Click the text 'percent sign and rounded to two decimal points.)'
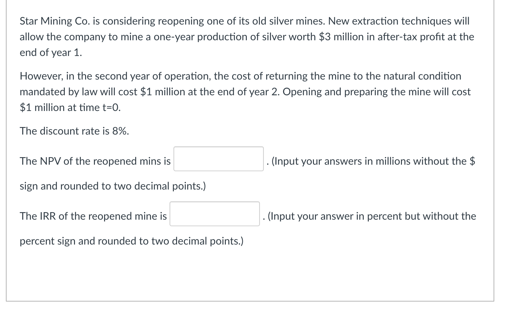Screen dimensions: 508x311 tap(132, 241)
